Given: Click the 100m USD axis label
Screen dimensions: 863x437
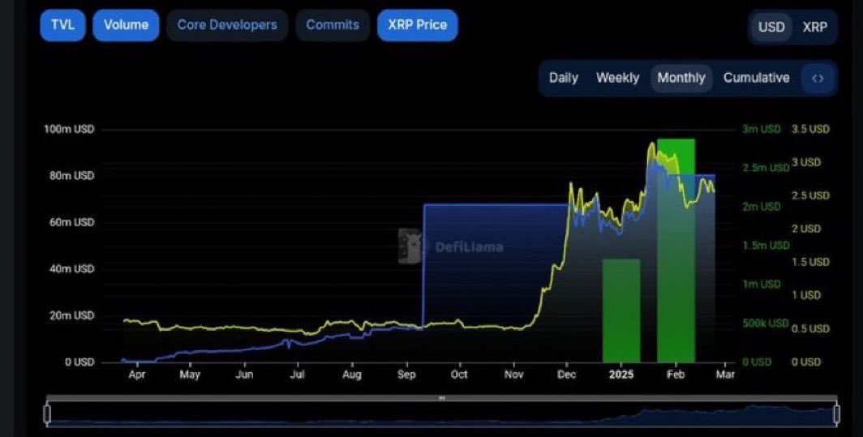Looking at the screenshot, I should 69,130.
